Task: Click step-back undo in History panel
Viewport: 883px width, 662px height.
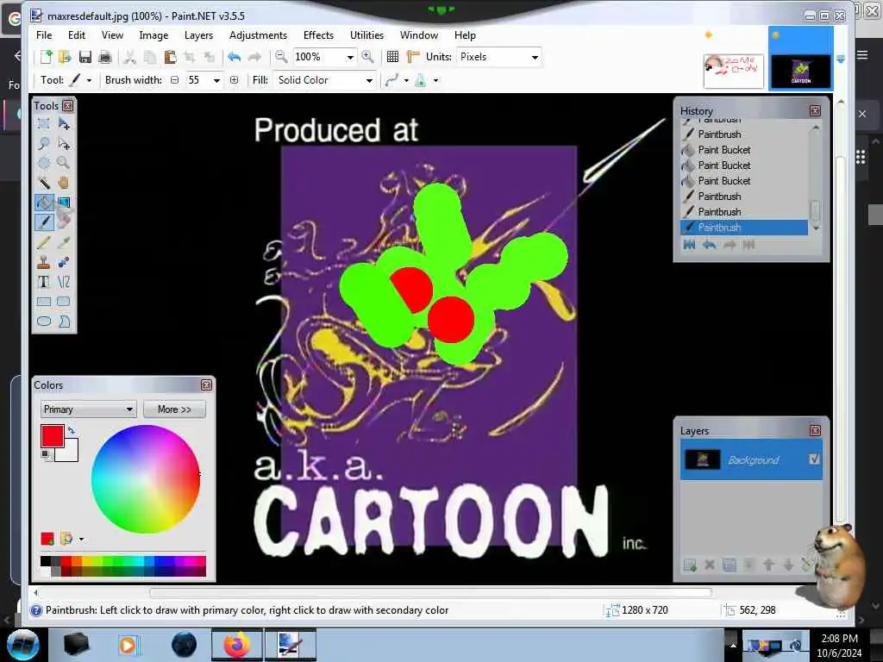Action: [709, 245]
